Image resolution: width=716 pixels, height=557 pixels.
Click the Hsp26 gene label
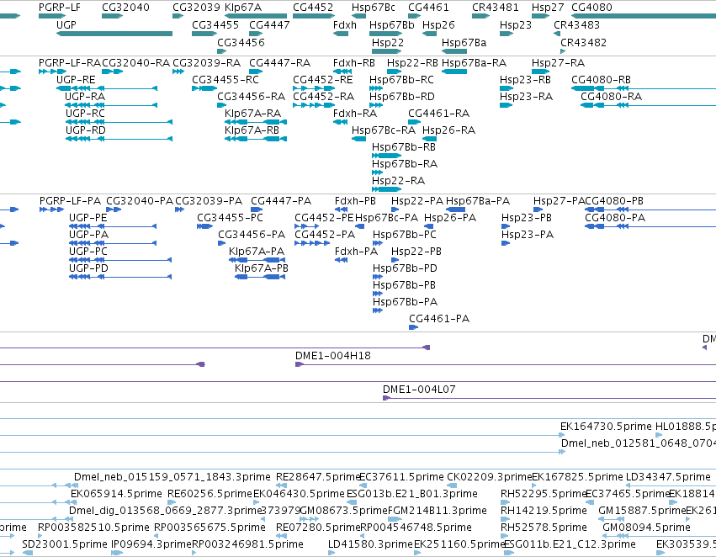pyautogui.click(x=438, y=24)
